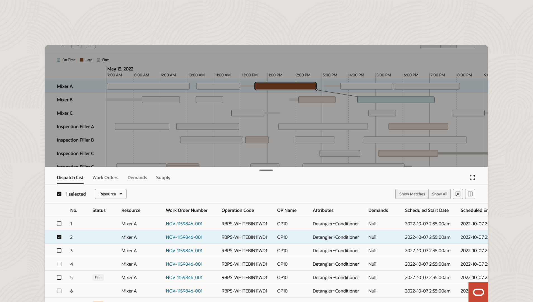Open the columns layout icon button
The image size is (533, 302).
pyautogui.click(x=470, y=194)
